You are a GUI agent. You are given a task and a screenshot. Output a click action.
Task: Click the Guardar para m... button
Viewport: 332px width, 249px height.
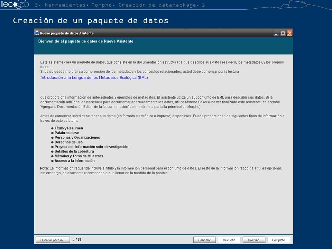(x=53, y=240)
